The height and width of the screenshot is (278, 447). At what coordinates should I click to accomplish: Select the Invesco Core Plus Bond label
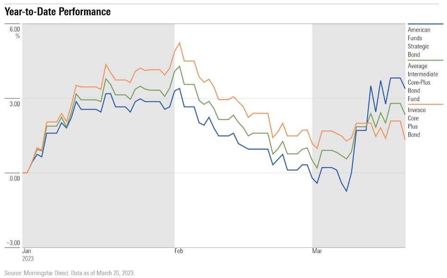[416, 123]
